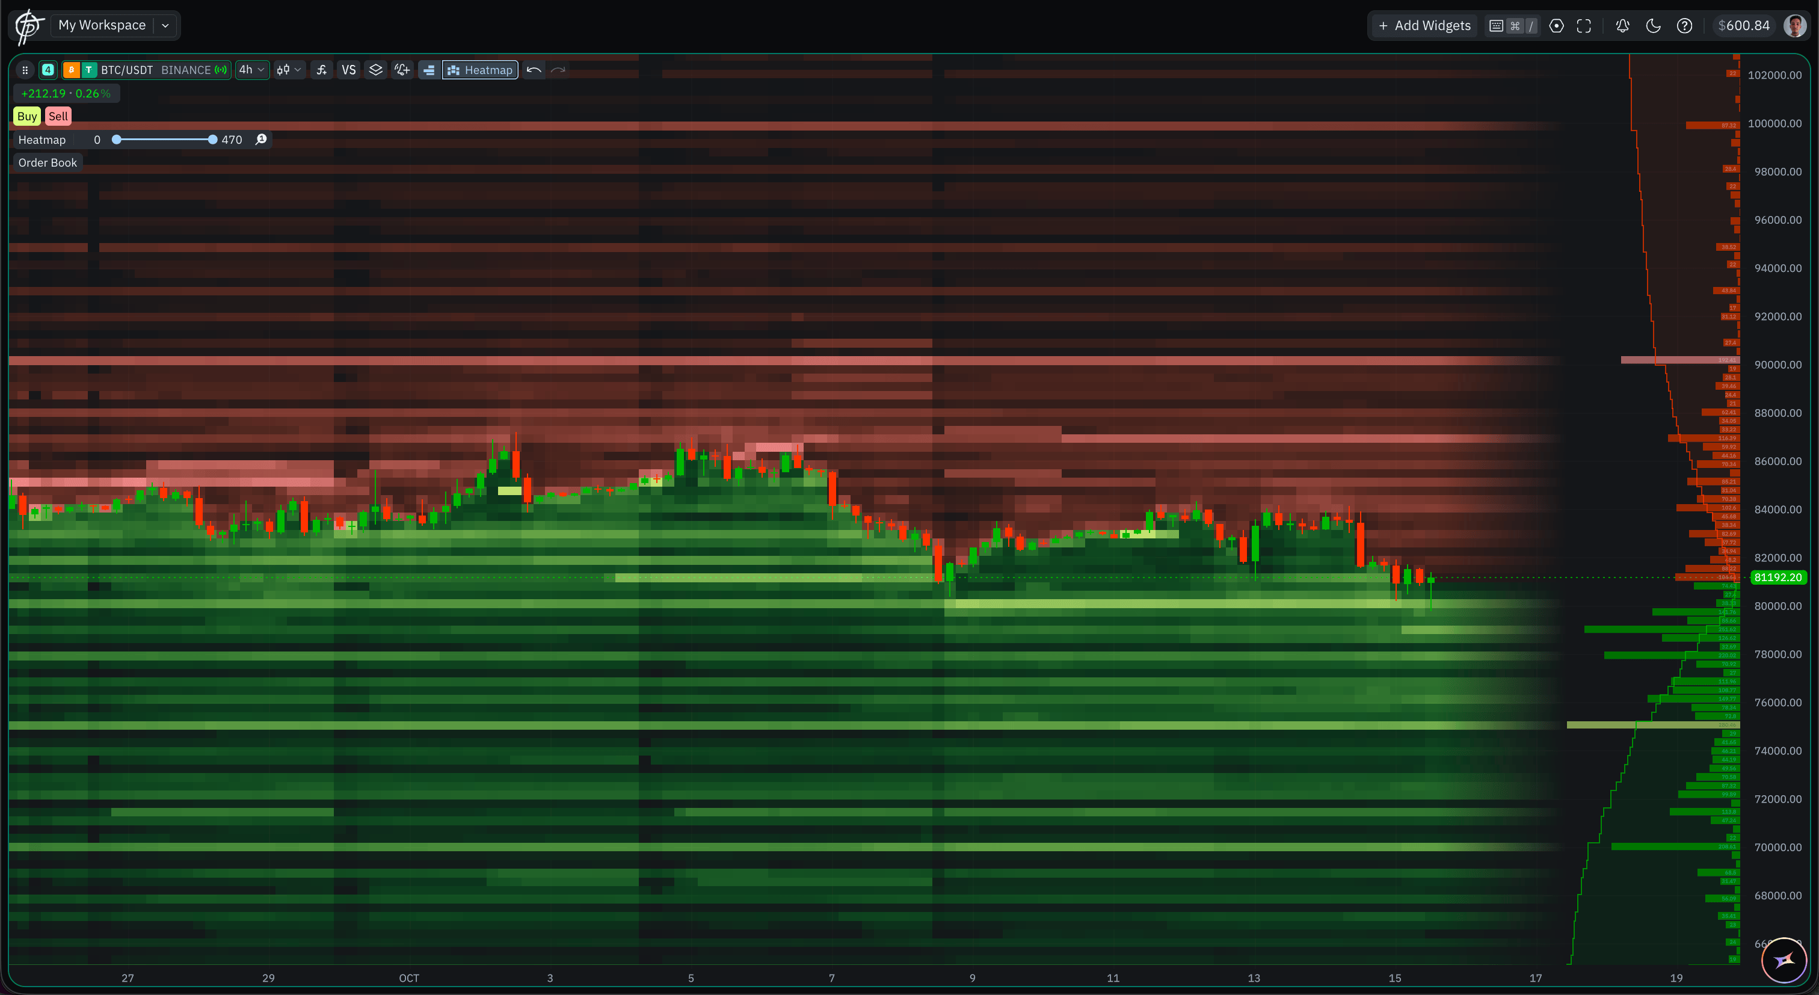The width and height of the screenshot is (1819, 995).
Task: Click the green Buy button
Action: coord(27,117)
